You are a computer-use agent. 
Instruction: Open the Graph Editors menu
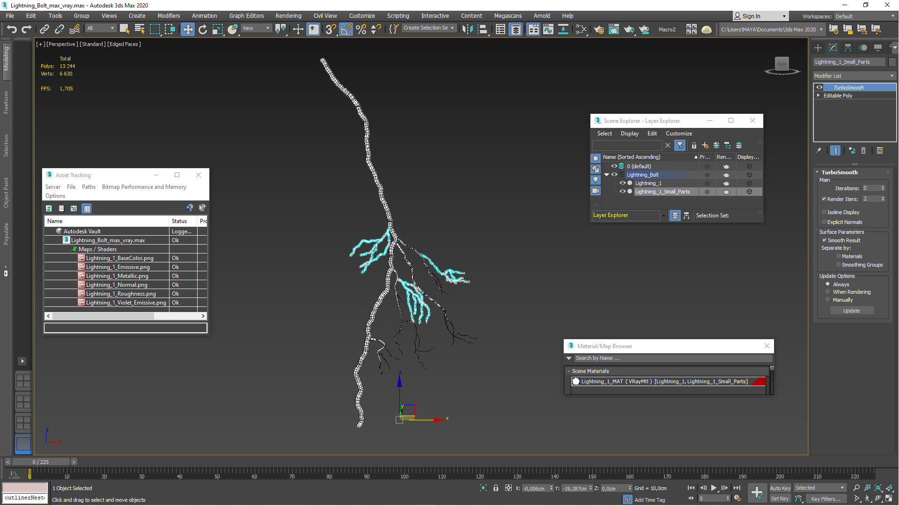[246, 15]
